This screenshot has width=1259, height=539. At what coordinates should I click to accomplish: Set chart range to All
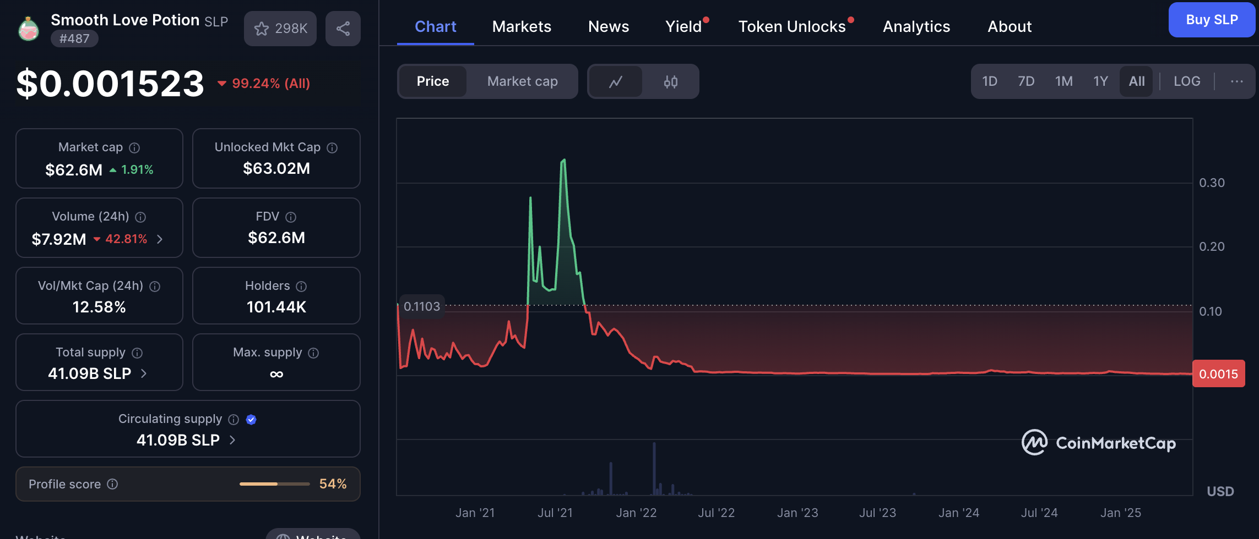[x=1136, y=81]
